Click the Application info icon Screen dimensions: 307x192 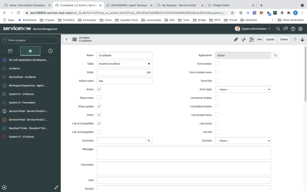point(275,55)
